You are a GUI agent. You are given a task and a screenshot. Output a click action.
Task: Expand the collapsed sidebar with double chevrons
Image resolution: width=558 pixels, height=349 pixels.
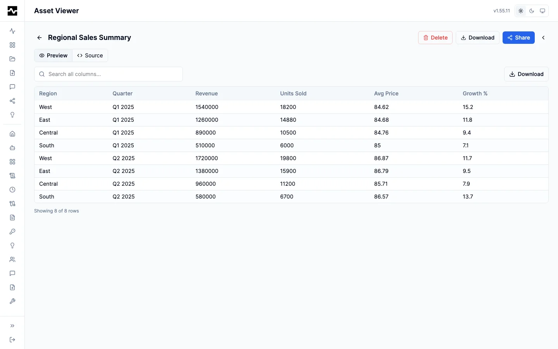pyautogui.click(x=12, y=326)
